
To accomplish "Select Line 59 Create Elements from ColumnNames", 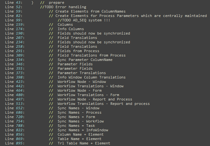I will pos(65,11).
